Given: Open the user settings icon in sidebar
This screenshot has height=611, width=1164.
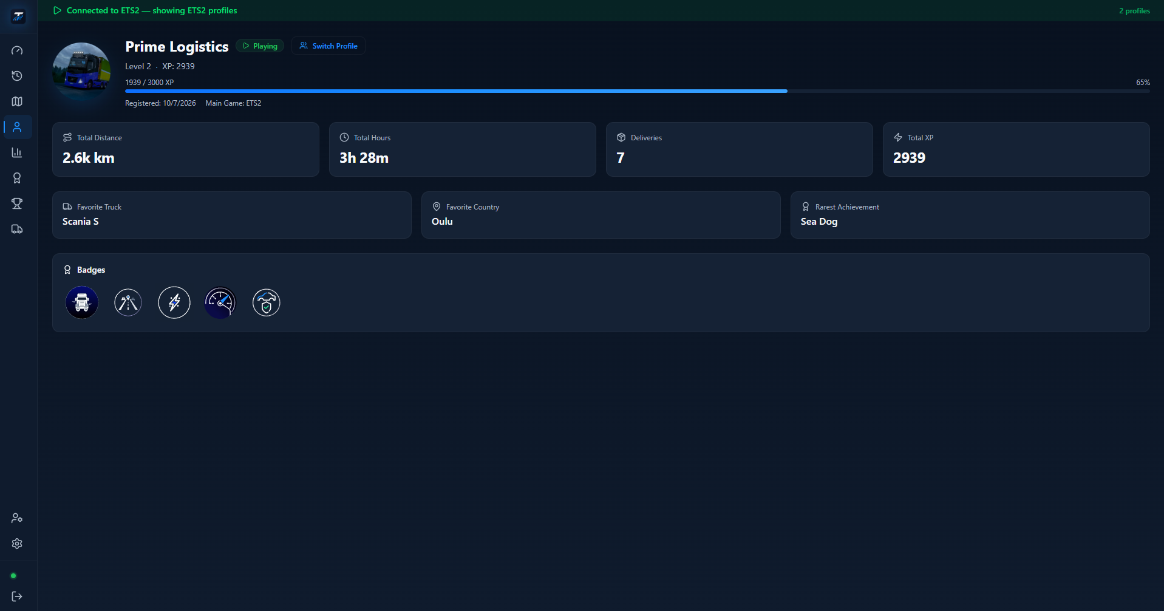Looking at the screenshot, I should click(17, 518).
